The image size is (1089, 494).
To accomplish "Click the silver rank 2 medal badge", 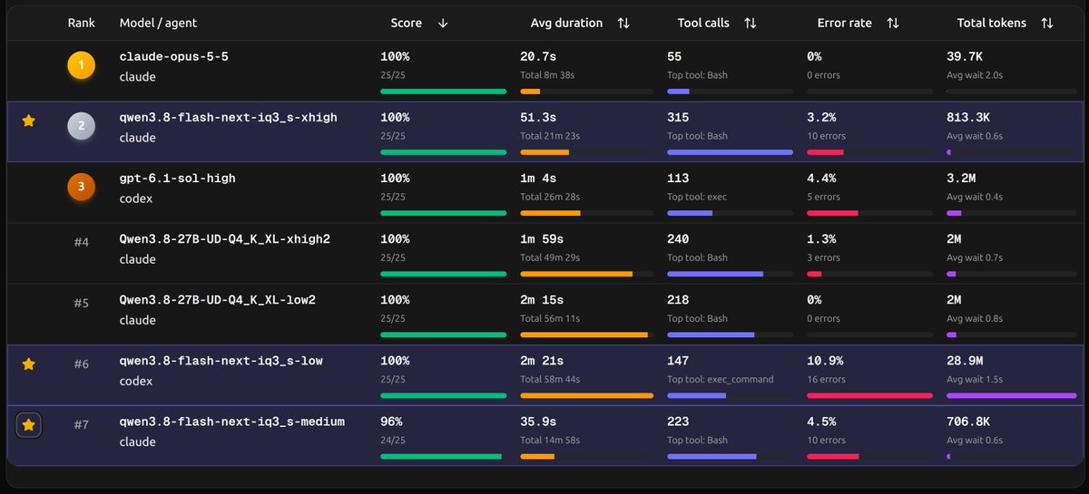I will (81, 126).
